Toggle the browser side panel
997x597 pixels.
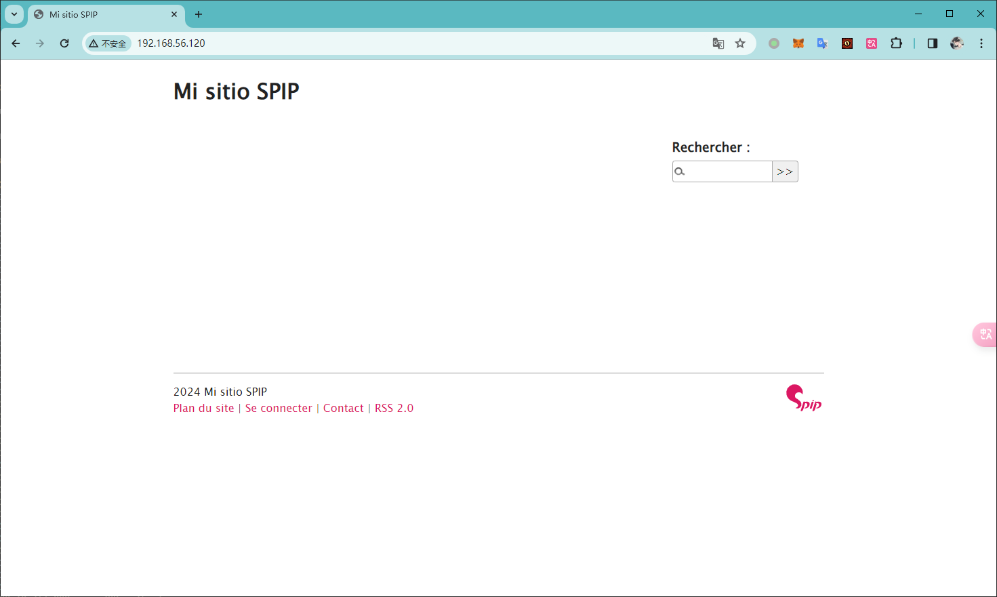tap(933, 43)
